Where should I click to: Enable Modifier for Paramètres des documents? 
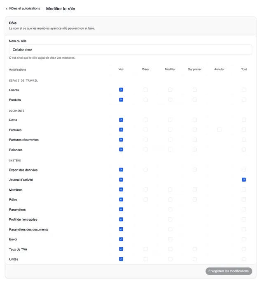click(170, 229)
